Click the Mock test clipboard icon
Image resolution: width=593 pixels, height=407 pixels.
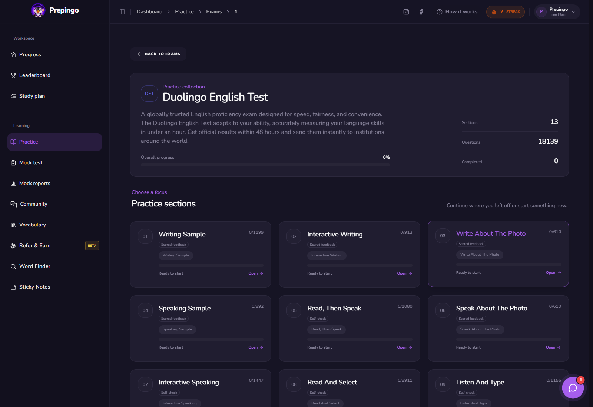click(13, 163)
